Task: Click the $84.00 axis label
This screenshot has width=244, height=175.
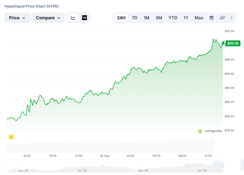Action: (229, 88)
